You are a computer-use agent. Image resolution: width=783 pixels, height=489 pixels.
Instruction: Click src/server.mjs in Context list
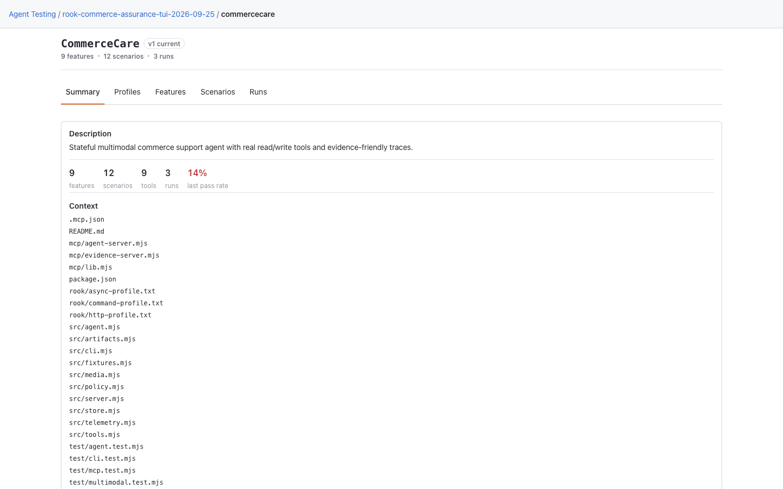(96, 399)
